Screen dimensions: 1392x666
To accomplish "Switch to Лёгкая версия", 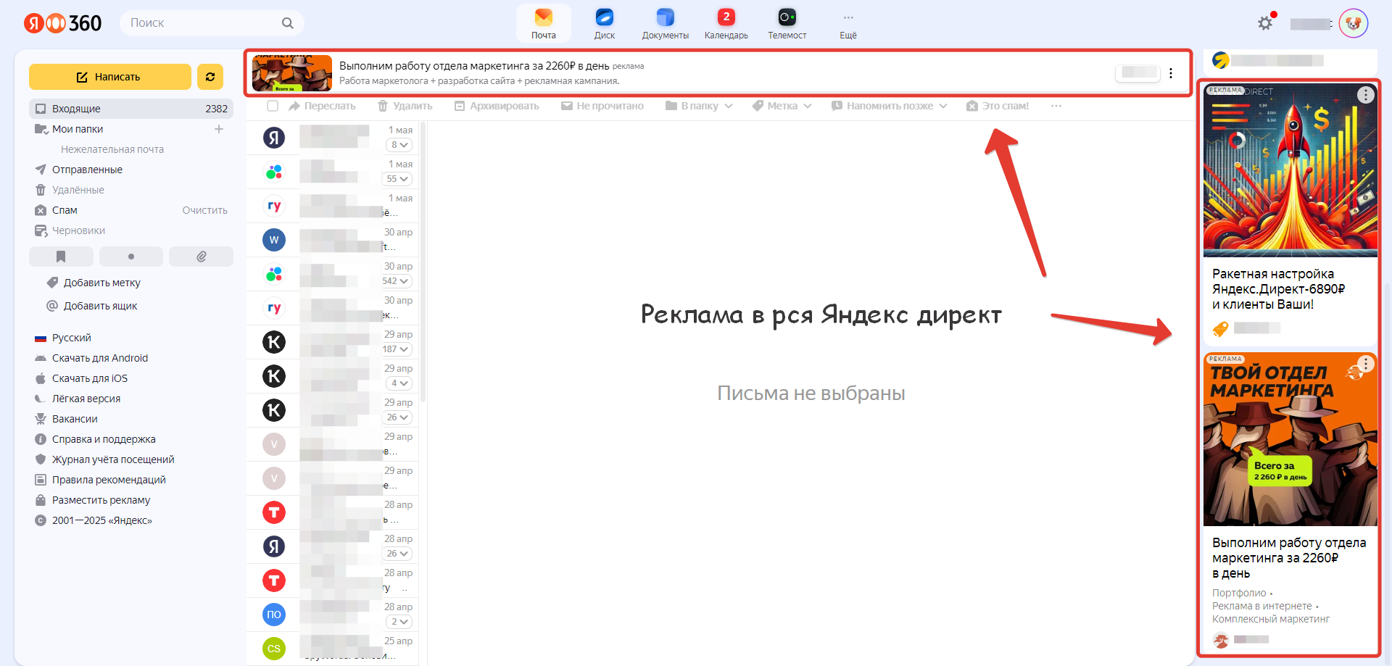I will pyautogui.click(x=86, y=399).
